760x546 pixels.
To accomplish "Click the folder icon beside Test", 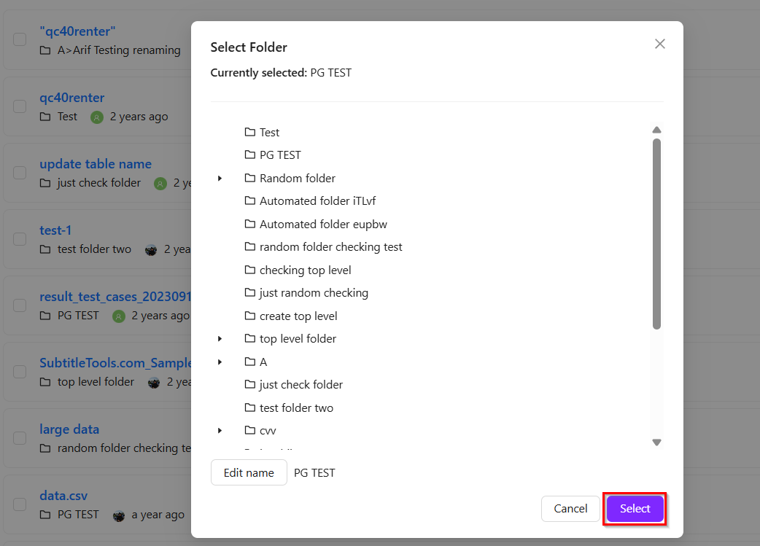I will [x=250, y=133].
